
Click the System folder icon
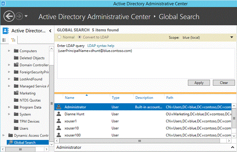(x=16, y=114)
